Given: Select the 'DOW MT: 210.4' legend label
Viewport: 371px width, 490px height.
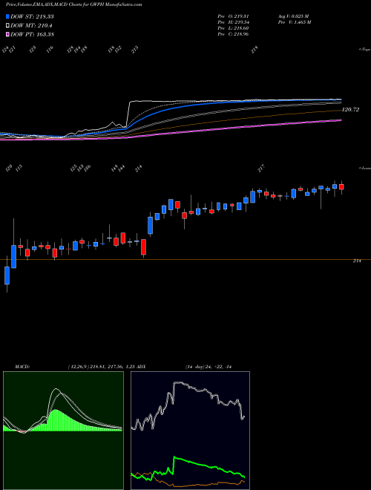Looking at the screenshot, I should click(x=31, y=25).
